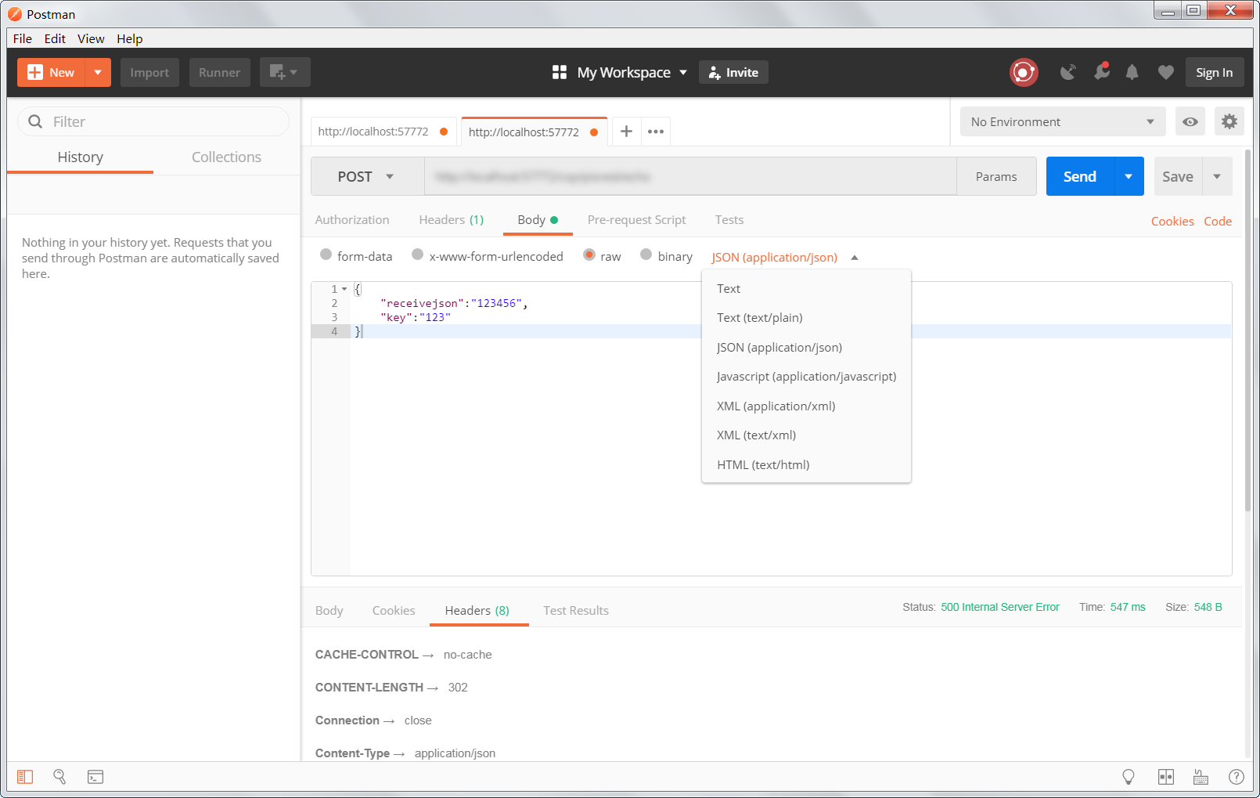Select the x-www-form-urlencoded radio button
Viewport: 1260px width, 798px height.
[x=418, y=255]
